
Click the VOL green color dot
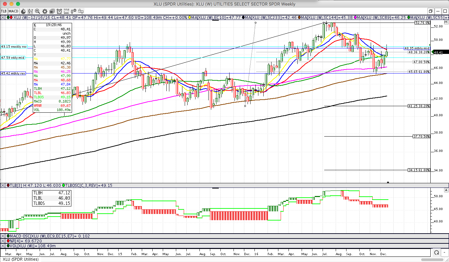(8, 246)
